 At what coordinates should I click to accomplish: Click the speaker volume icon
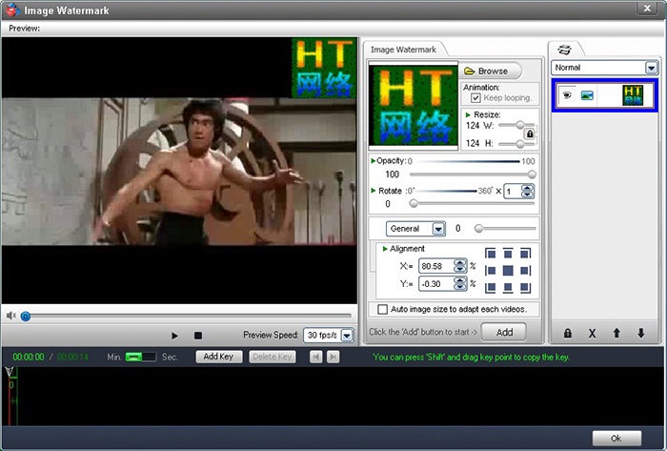(11, 316)
